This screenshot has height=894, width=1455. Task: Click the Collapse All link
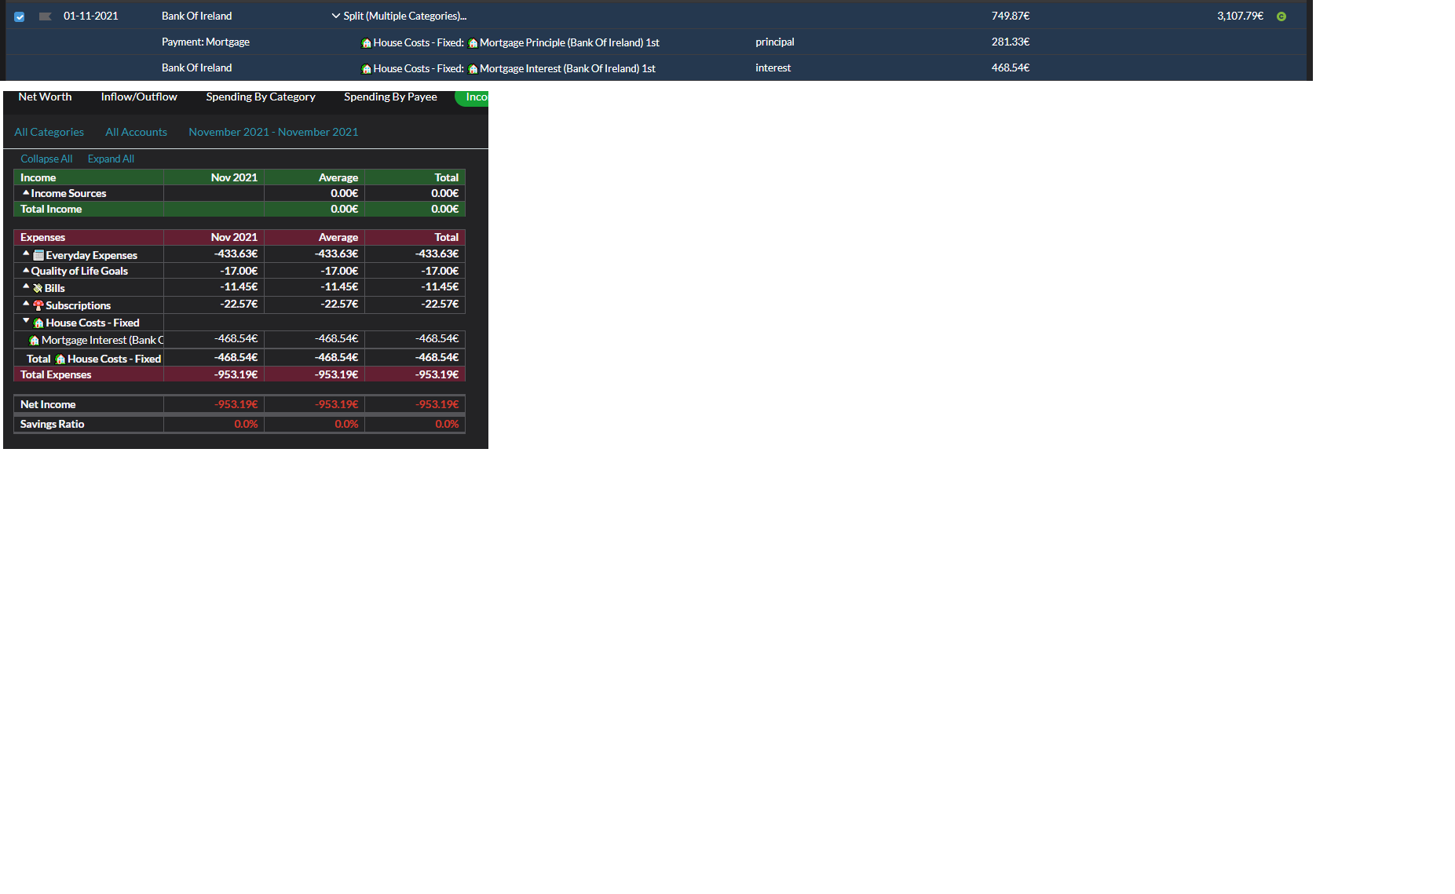(x=46, y=159)
